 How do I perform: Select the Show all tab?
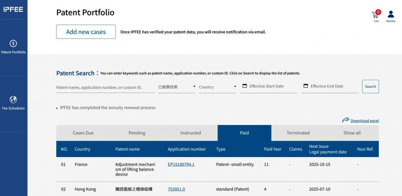(352, 133)
